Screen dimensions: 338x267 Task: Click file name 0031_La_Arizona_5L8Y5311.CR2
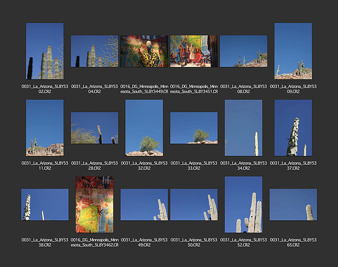pos(45,166)
